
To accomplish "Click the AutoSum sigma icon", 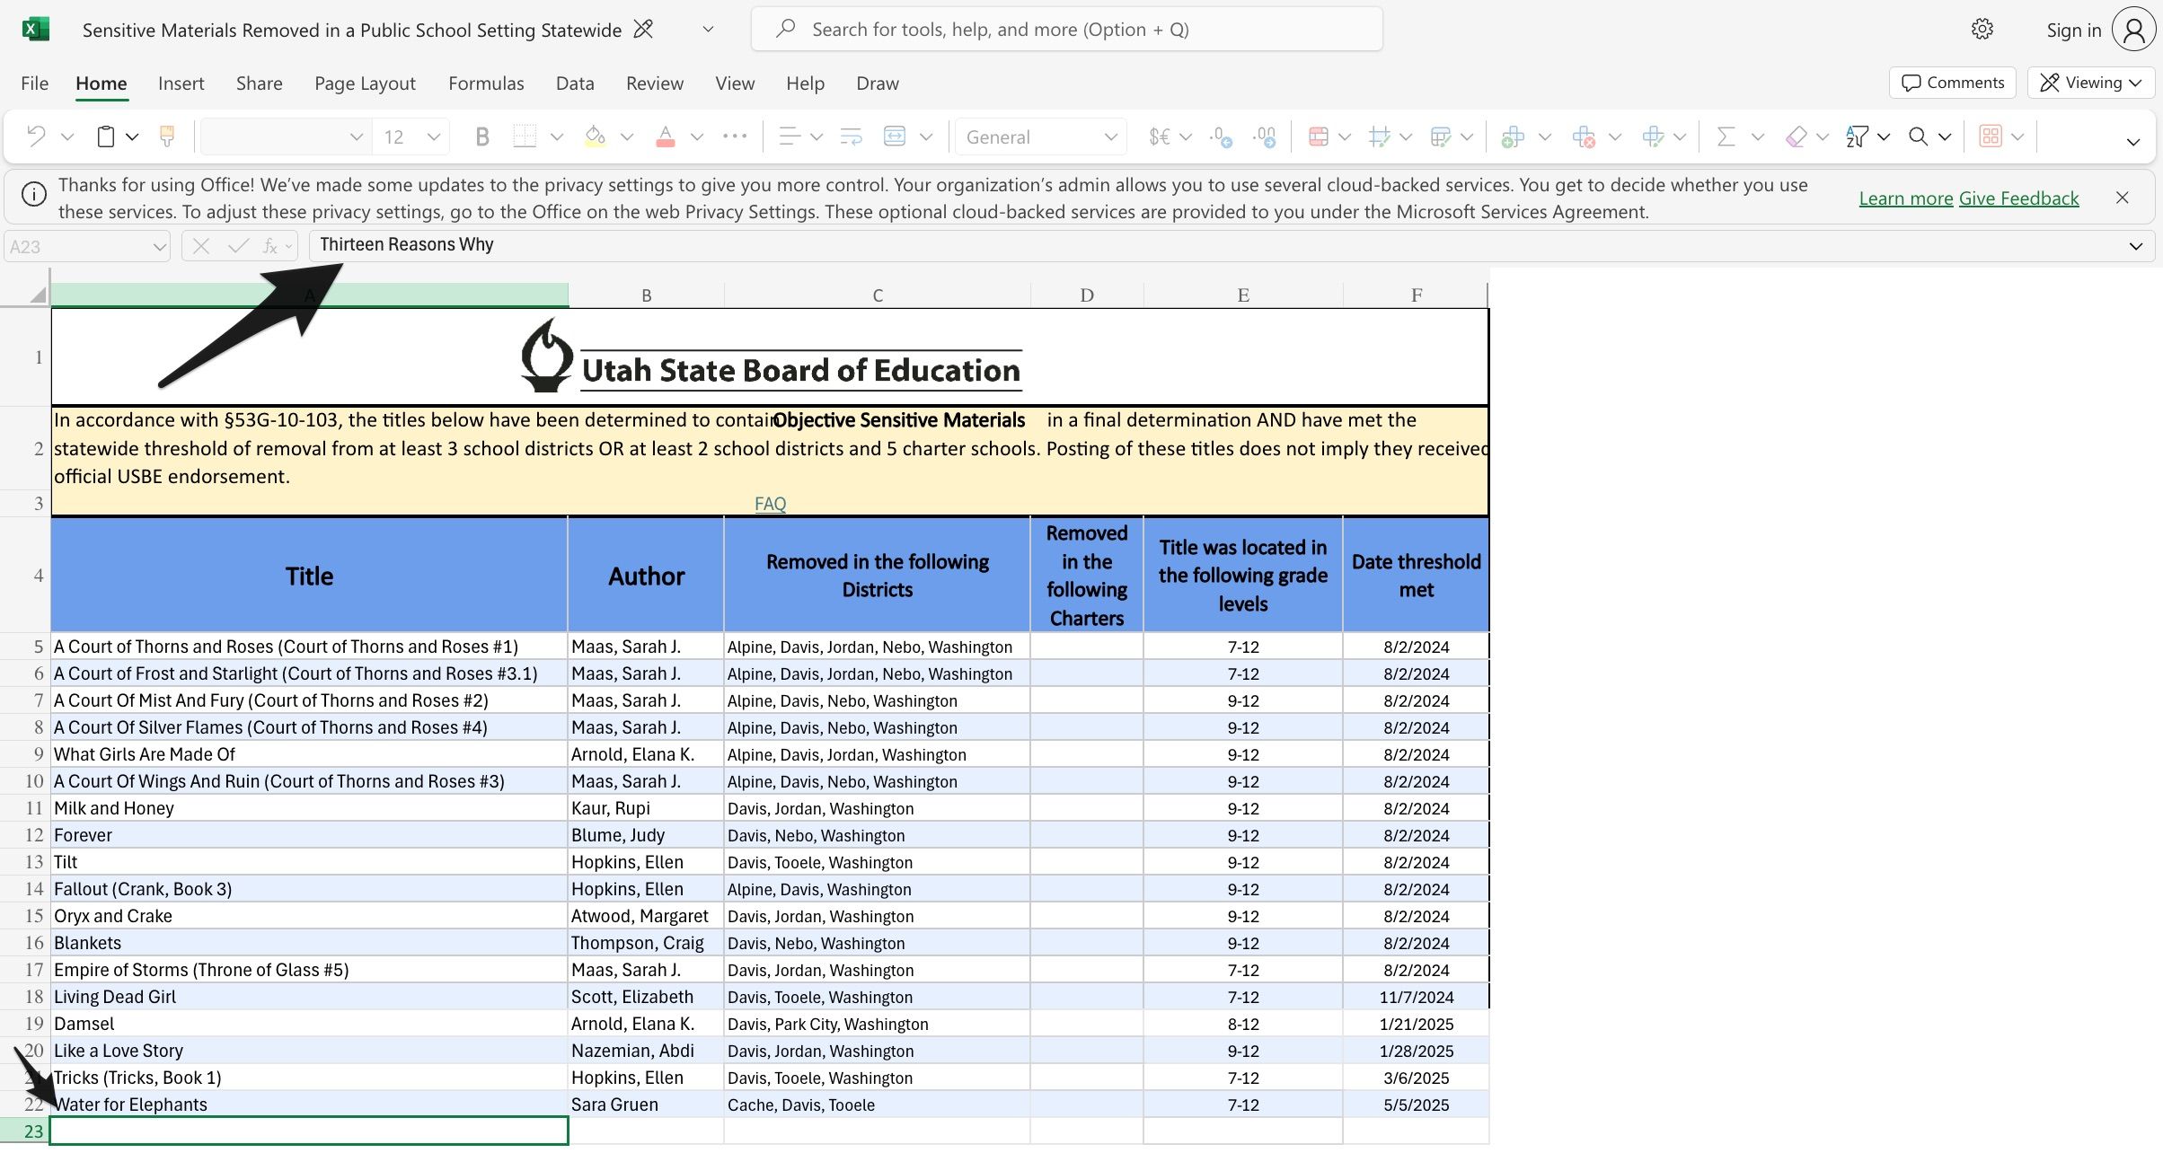I will coord(1725,136).
